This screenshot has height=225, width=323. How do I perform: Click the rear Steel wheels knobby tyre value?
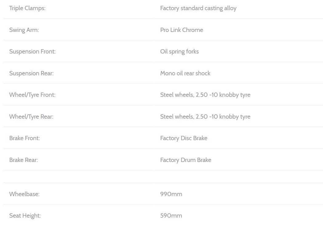click(205, 117)
